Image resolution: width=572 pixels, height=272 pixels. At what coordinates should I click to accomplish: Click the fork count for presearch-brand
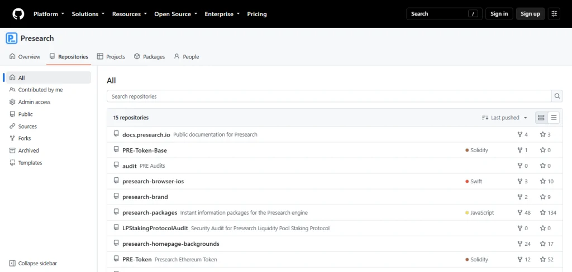tap(522, 197)
